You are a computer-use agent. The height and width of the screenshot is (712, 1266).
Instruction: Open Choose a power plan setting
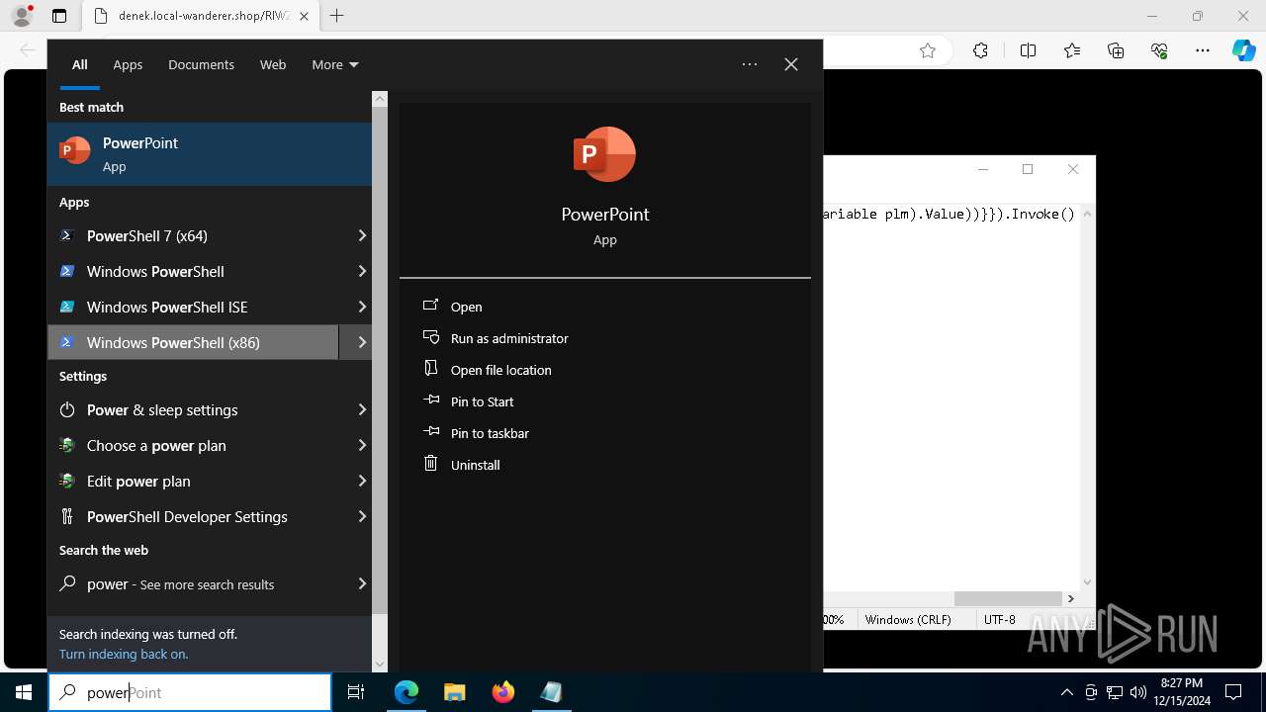click(193, 445)
